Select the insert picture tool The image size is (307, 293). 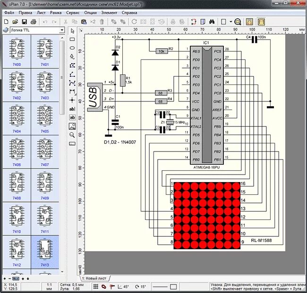tap(72, 126)
